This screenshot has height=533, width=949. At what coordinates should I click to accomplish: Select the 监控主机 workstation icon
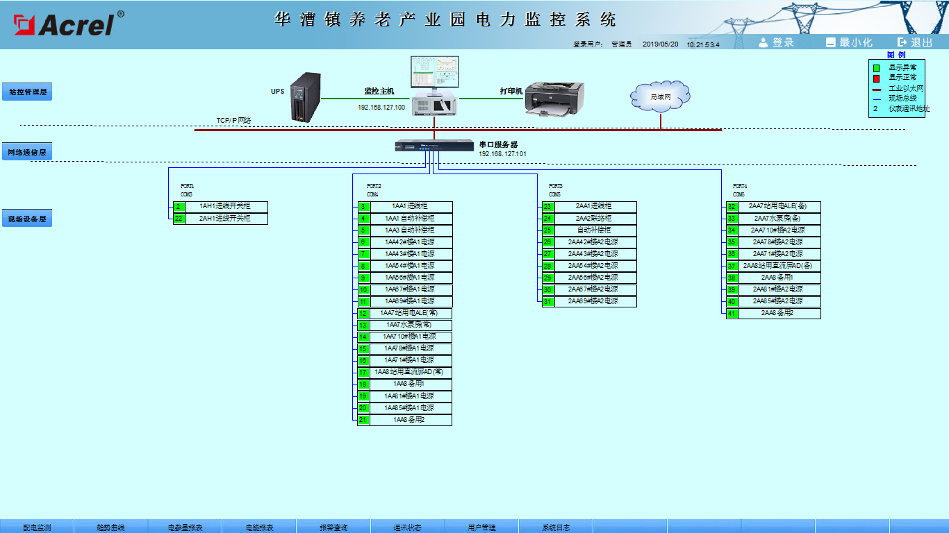(x=434, y=85)
